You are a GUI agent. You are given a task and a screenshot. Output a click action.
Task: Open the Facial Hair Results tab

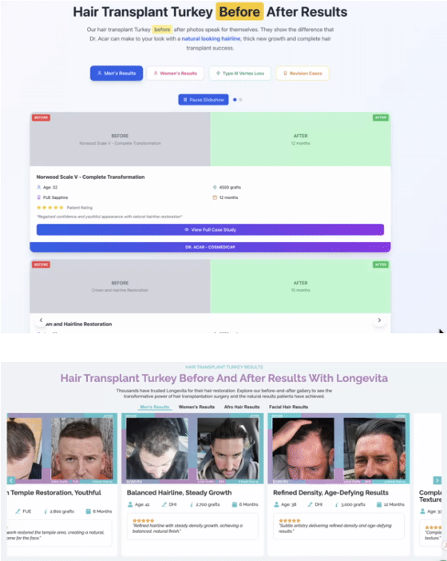(x=289, y=407)
